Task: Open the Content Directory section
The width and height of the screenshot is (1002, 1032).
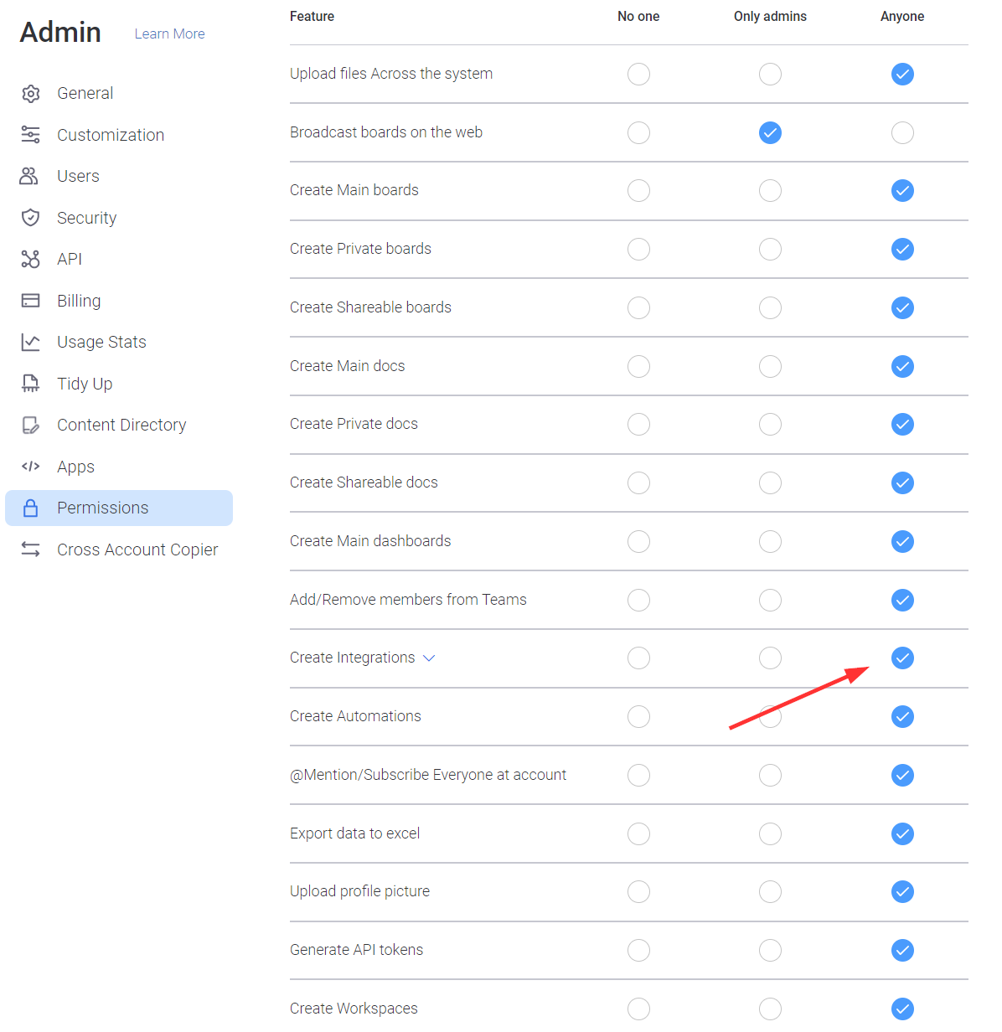Action: pos(121,426)
